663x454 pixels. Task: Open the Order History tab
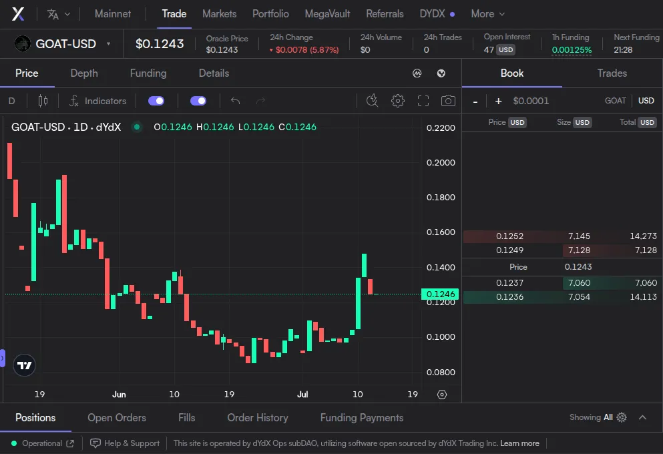[x=258, y=418]
